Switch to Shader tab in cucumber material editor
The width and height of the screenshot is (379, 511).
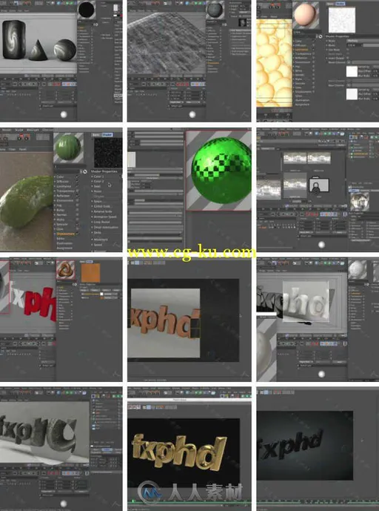coord(107,134)
